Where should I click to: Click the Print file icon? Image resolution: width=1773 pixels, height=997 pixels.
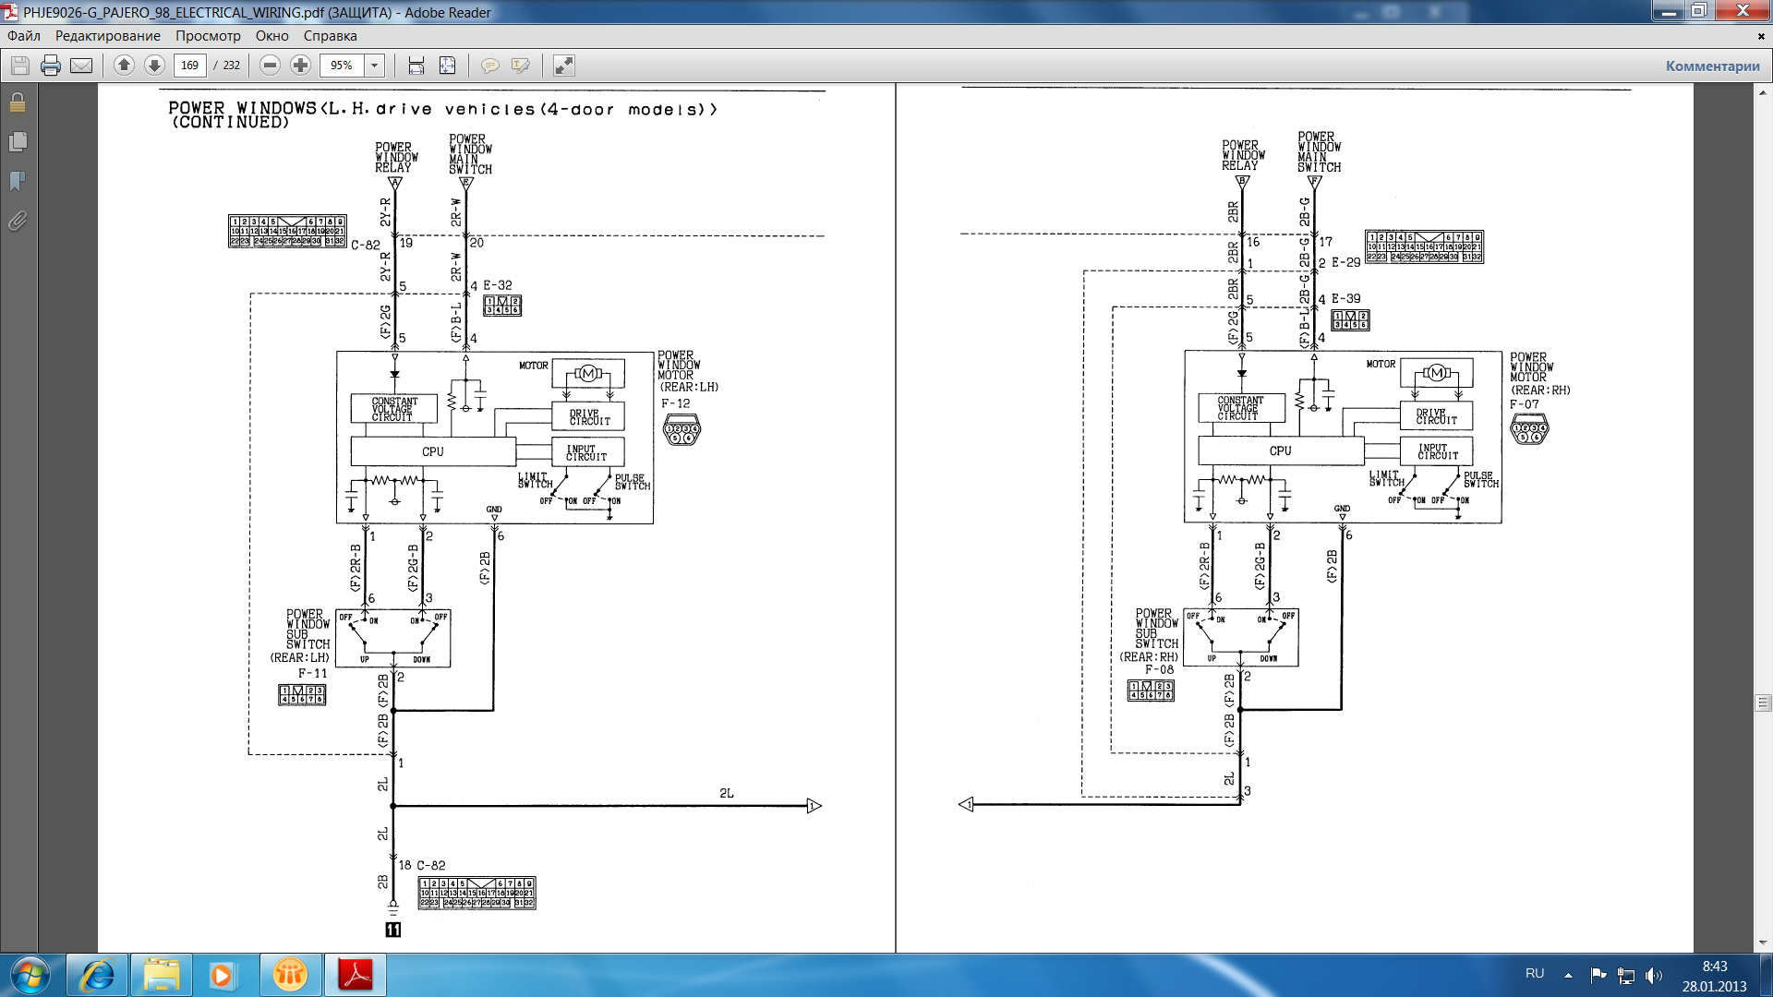pos(51,66)
